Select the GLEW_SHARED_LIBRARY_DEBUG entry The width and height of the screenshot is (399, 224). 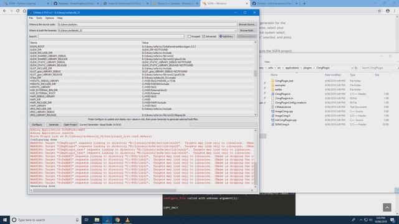pos(48,56)
